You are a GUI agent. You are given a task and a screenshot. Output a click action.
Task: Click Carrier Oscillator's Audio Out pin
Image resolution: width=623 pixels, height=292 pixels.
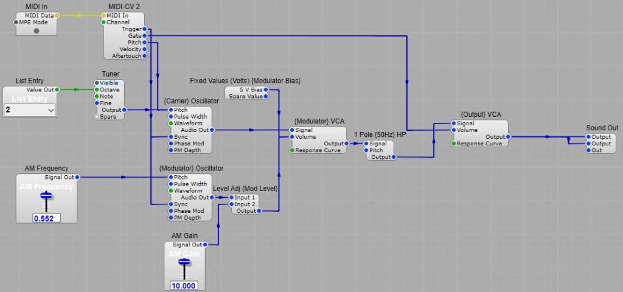(x=212, y=130)
